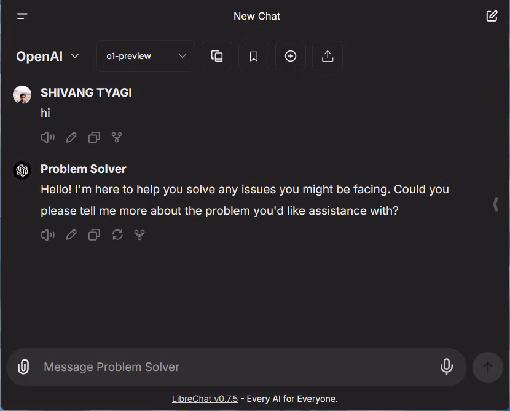This screenshot has width=510, height=411.
Task: Open presets using the copy-pages icon
Action: [217, 56]
